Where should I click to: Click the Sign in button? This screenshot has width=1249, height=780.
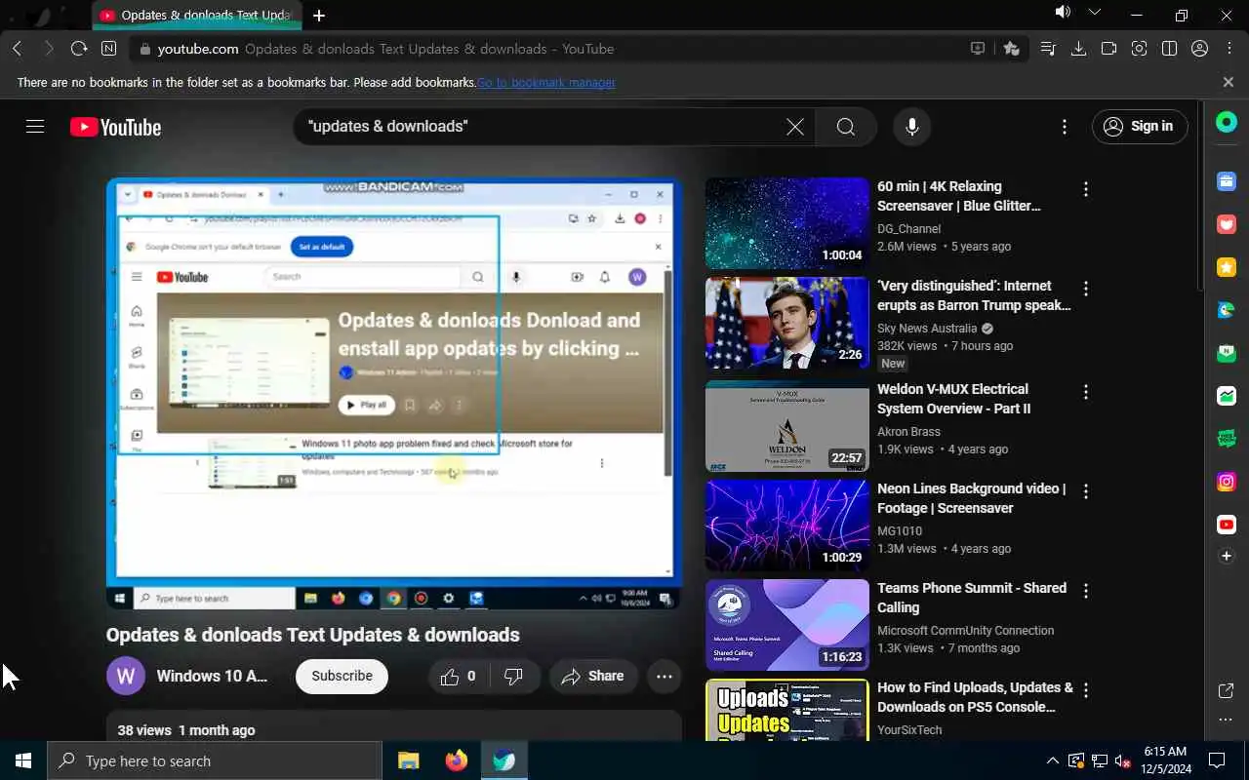point(1140,127)
